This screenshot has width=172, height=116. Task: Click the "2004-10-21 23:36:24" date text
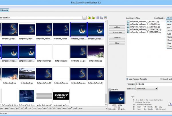coord(117,109)
